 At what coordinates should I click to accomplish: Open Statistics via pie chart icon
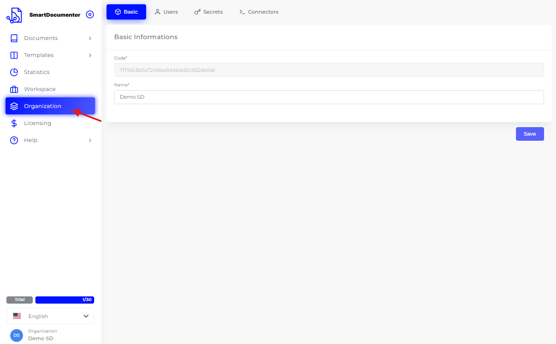(14, 72)
